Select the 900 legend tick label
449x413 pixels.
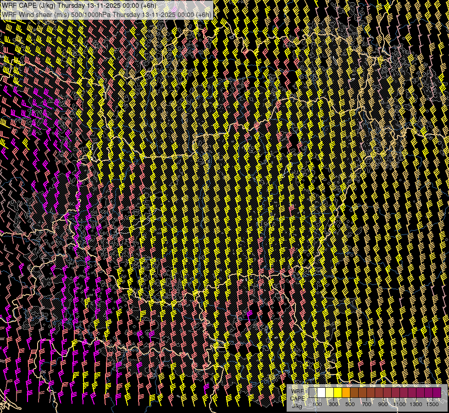click(x=383, y=404)
